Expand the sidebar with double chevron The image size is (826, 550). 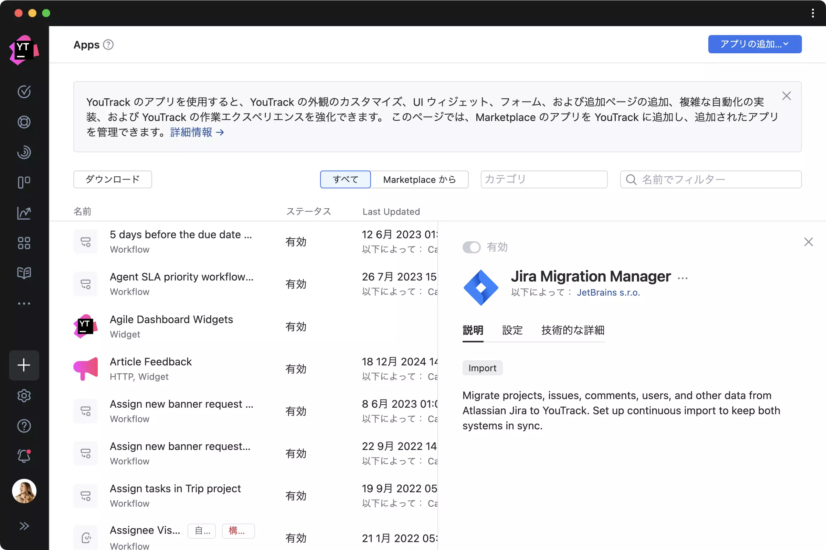click(x=24, y=526)
